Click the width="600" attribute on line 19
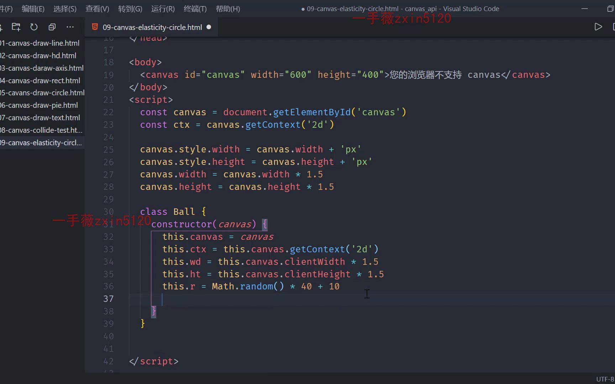Viewport: 615px width, 384px height. (281, 75)
